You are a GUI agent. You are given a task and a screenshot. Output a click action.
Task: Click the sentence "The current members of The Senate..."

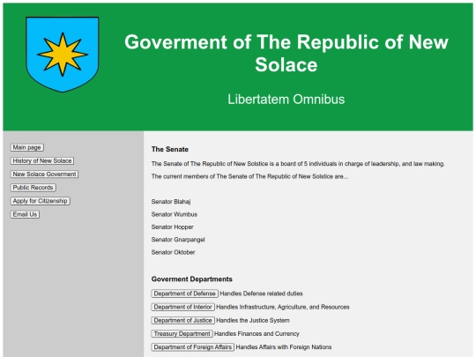coord(249,176)
